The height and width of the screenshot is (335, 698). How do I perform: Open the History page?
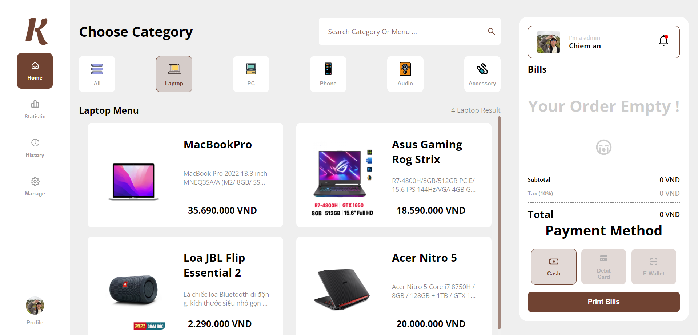tap(35, 148)
